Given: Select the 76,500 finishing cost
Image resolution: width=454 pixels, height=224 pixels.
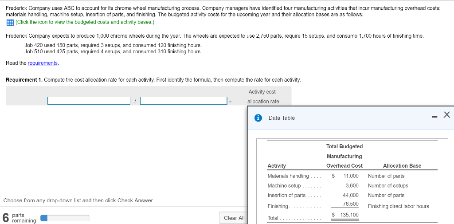Looking at the screenshot, I should point(351,204).
